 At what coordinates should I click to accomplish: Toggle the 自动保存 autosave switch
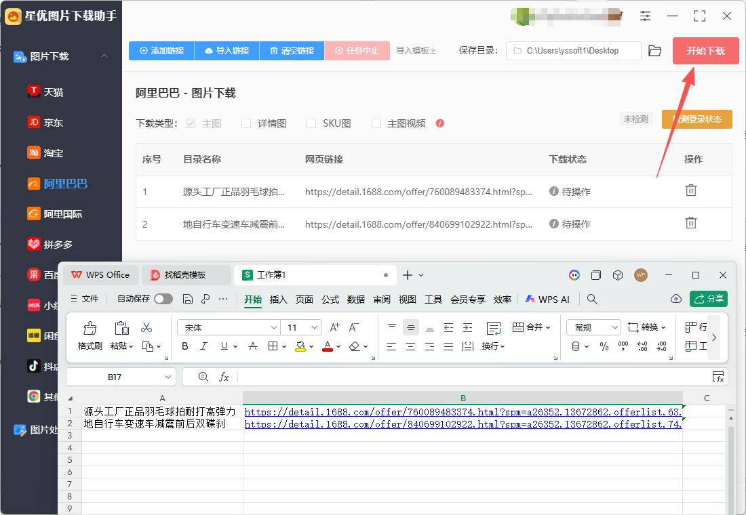(163, 299)
